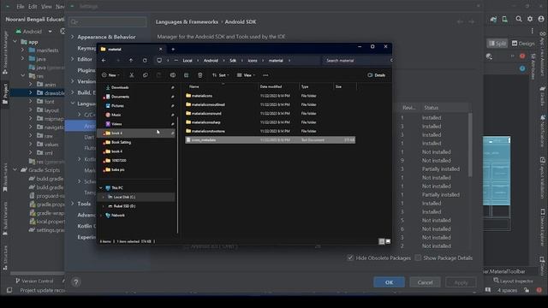
Task: Click Cancel in the Settings dialog
Action: tap(425, 282)
